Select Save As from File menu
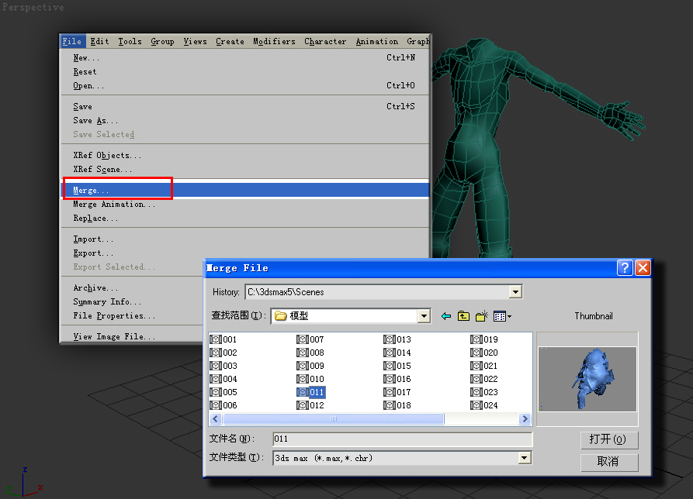 95,121
